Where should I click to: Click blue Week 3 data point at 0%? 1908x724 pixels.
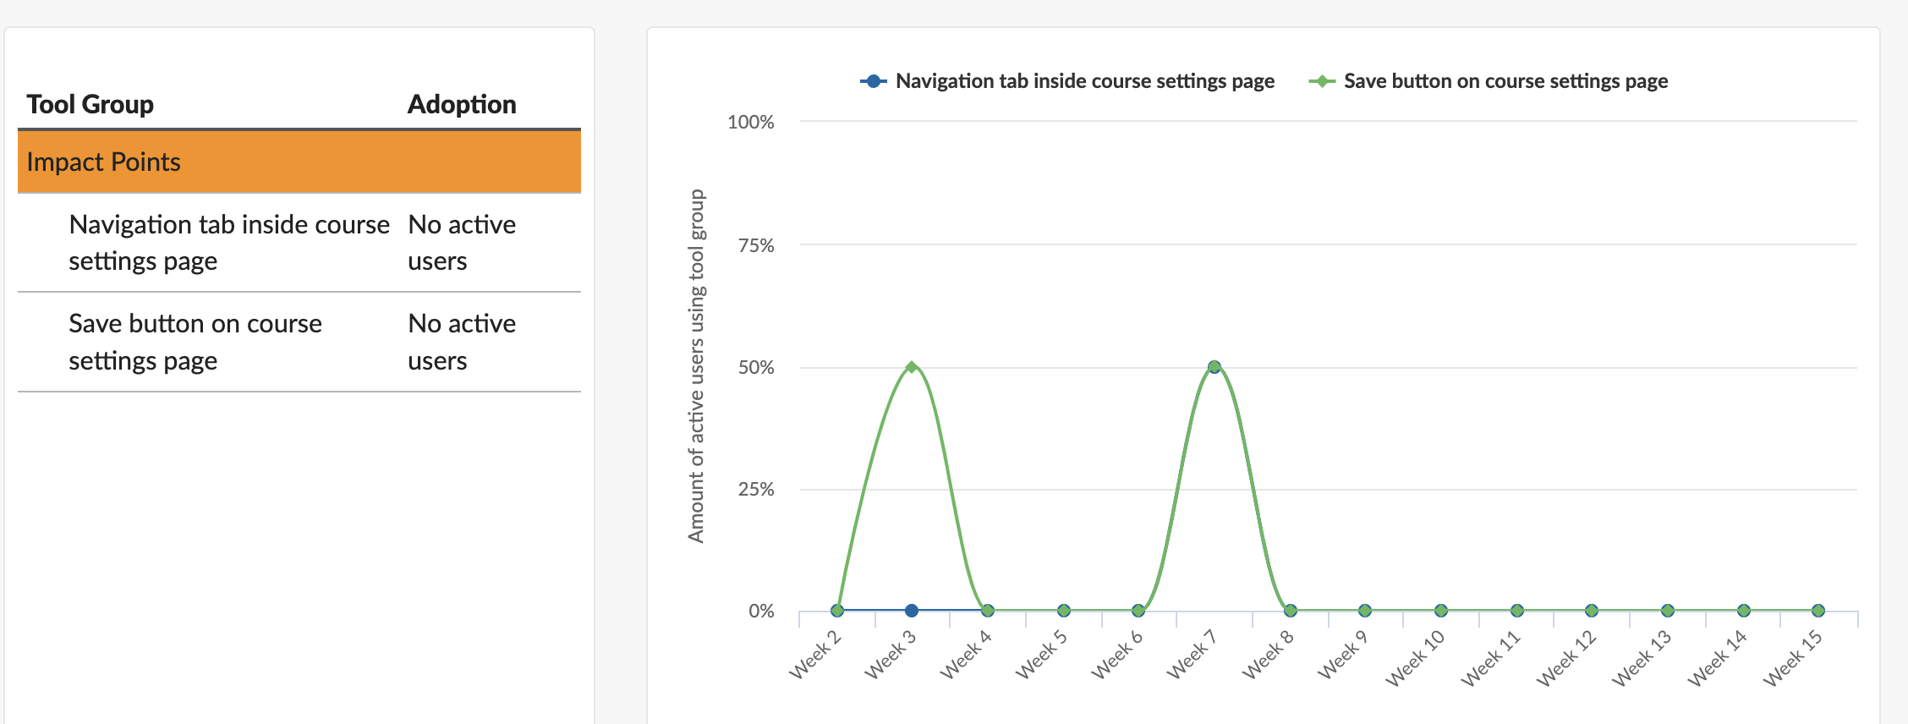(912, 611)
